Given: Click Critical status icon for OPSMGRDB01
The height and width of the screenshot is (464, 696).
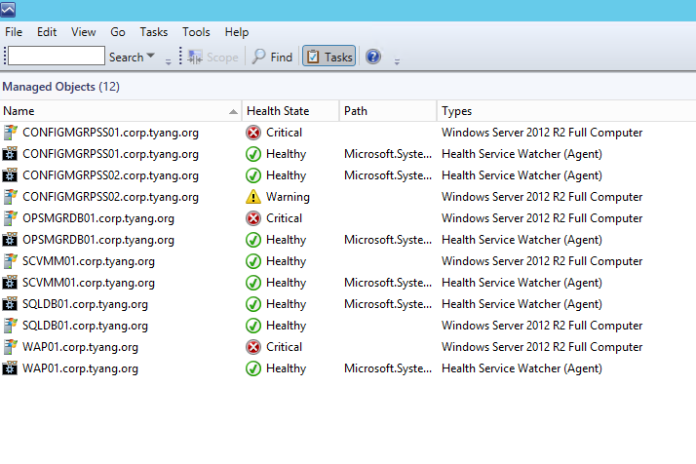Looking at the screenshot, I should click(x=253, y=218).
